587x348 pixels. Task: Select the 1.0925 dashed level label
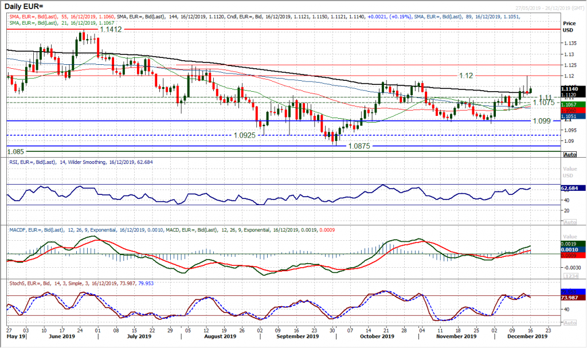click(x=248, y=135)
